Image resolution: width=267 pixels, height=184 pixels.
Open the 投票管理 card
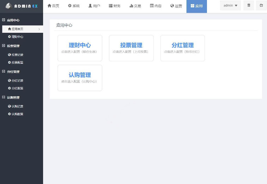coord(131,48)
